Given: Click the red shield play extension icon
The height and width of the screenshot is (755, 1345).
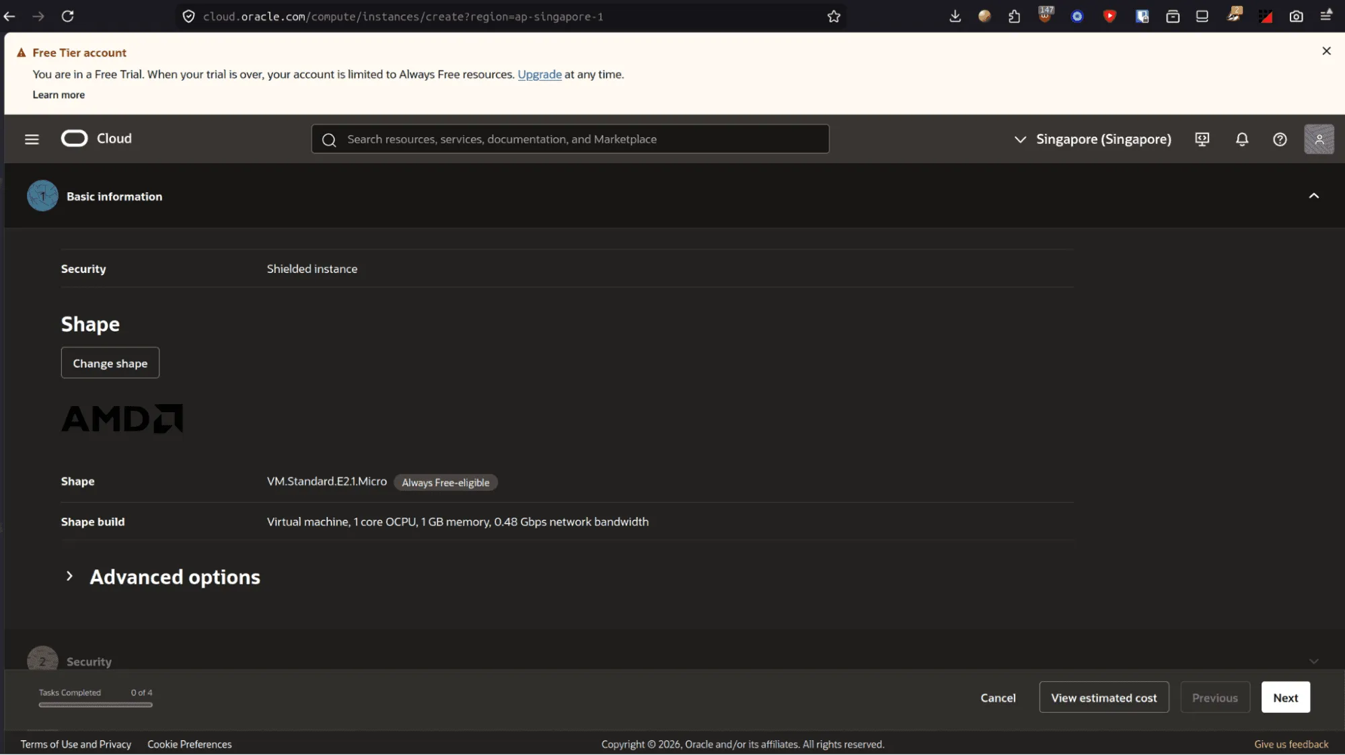Looking at the screenshot, I should click(1110, 16).
